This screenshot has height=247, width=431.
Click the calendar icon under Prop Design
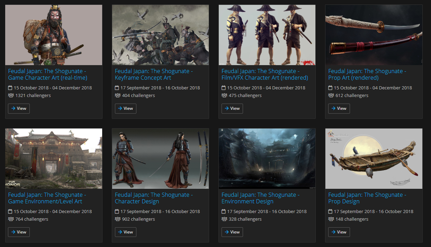[330, 211]
